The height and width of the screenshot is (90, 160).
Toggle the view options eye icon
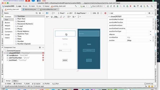click(x=47, y=17)
